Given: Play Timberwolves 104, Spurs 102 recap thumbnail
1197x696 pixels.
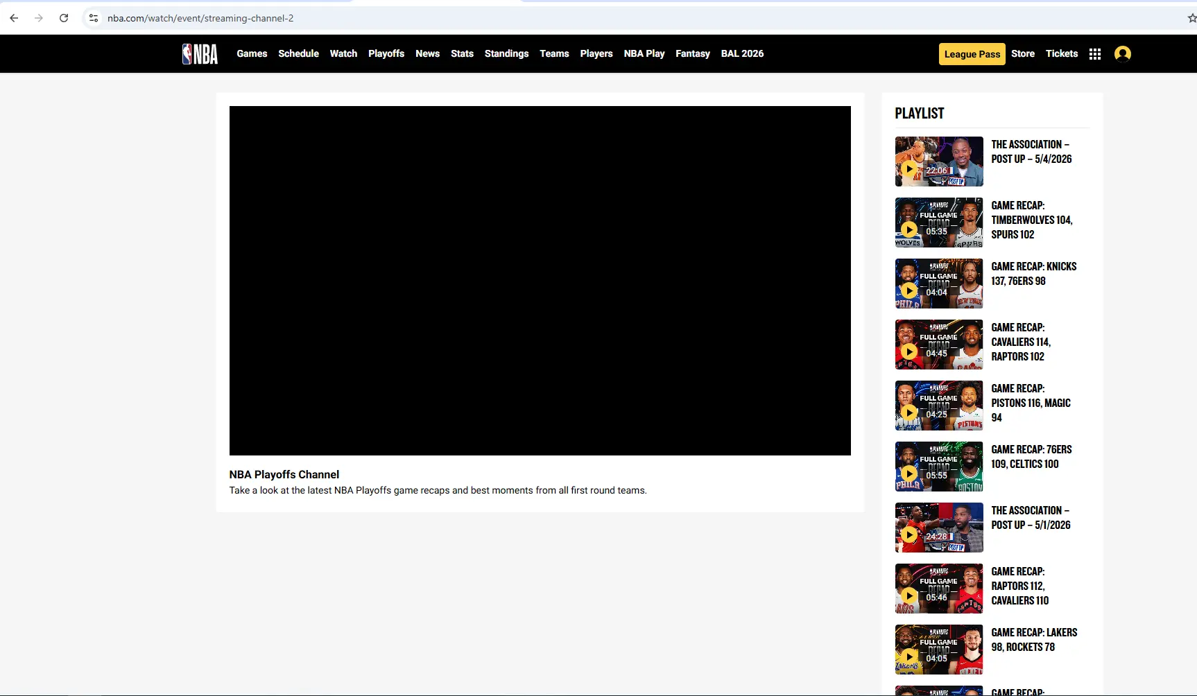Looking at the screenshot, I should pos(939,223).
